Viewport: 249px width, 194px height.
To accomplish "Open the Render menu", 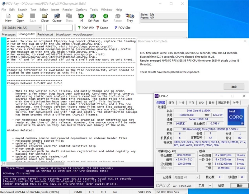I will click(67, 10).
